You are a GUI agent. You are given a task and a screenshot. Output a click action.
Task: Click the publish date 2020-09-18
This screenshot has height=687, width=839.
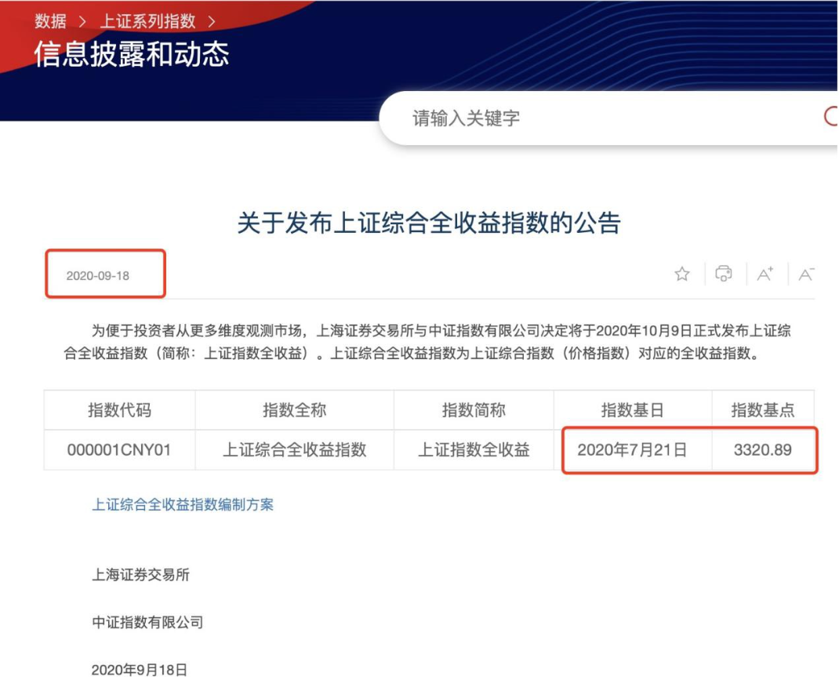point(97,276)
